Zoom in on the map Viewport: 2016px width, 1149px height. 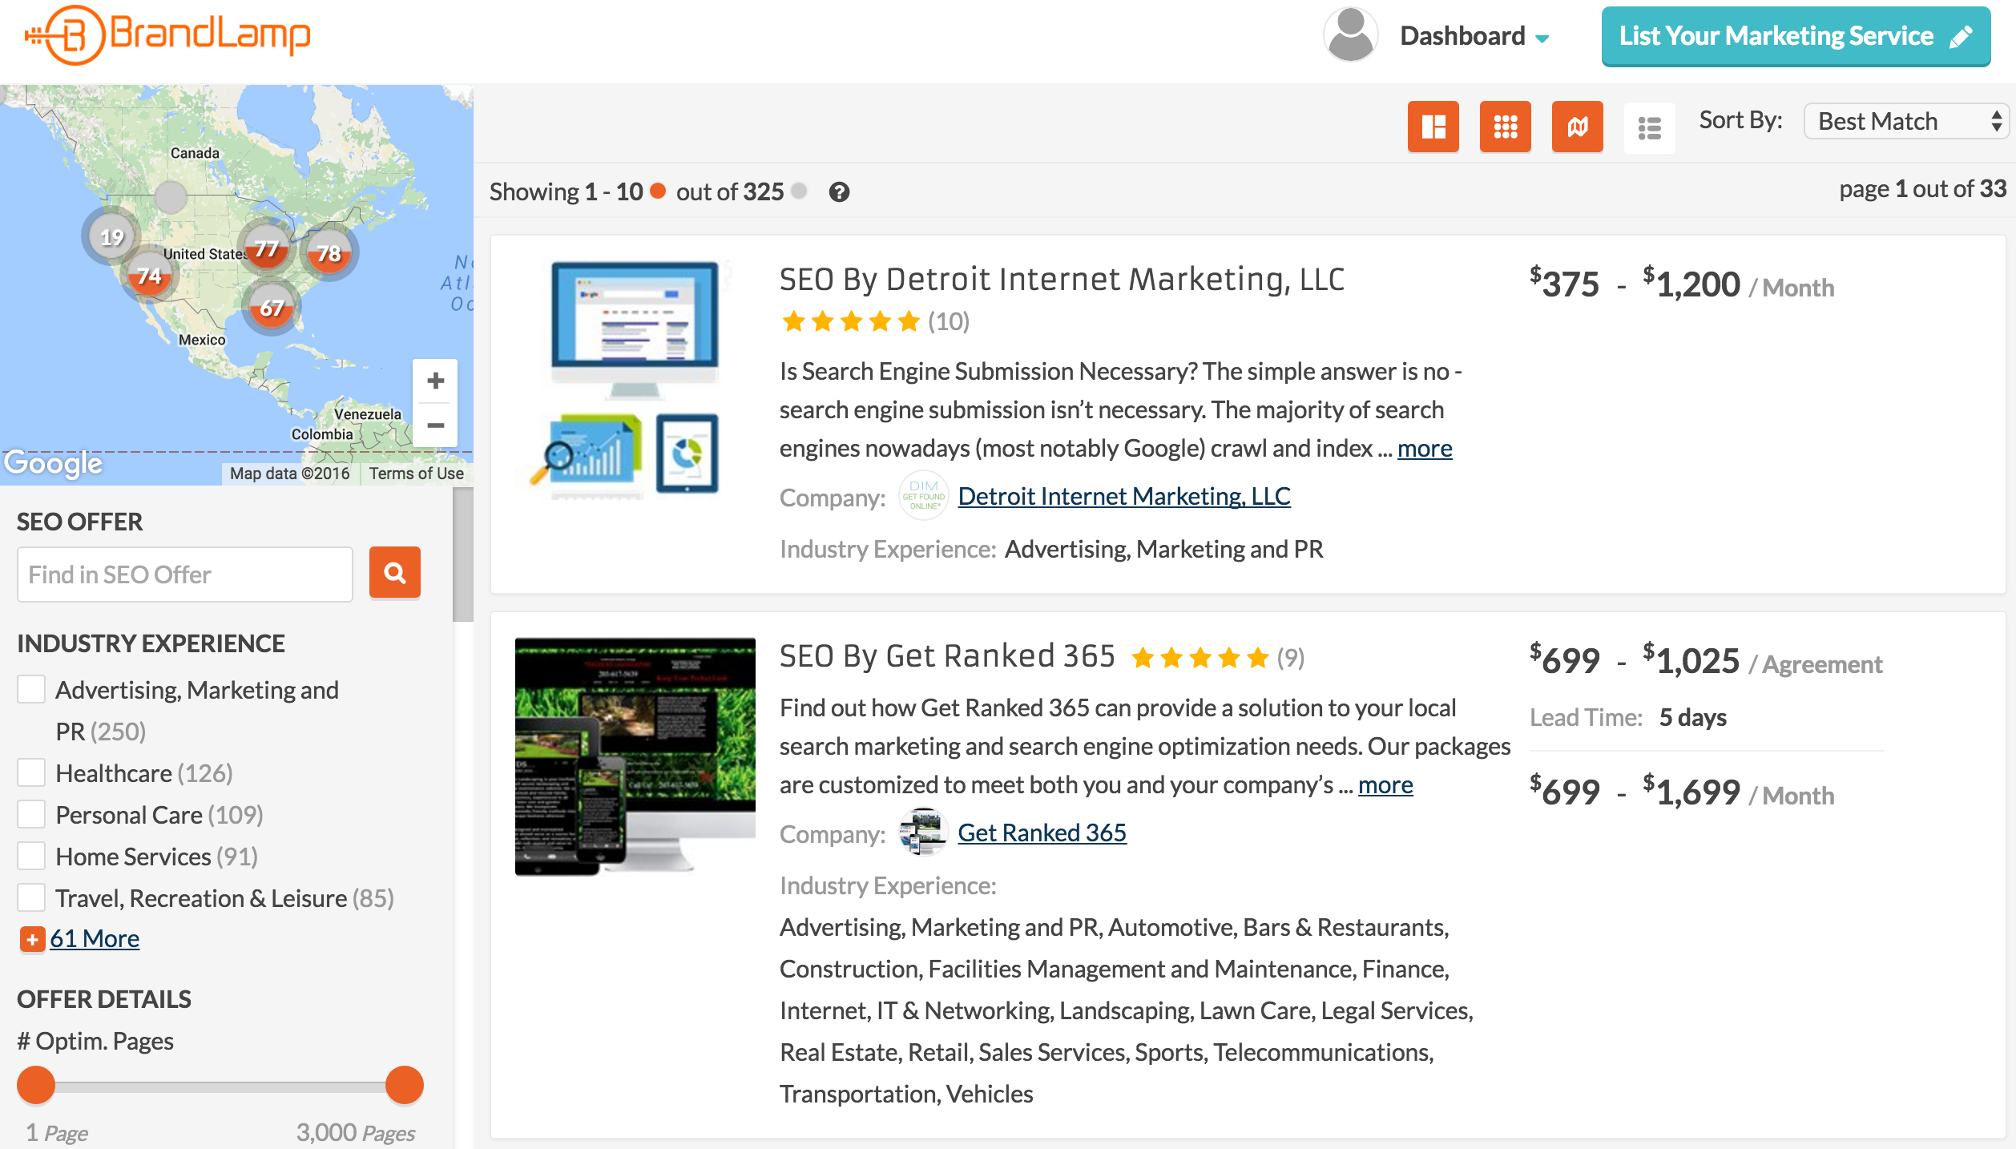(x=435, y=381)
